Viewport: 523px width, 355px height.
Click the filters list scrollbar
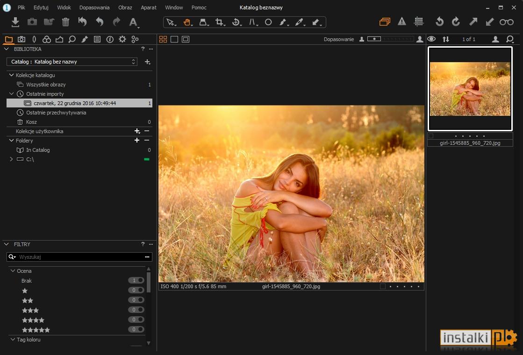(x=149, y=283)
